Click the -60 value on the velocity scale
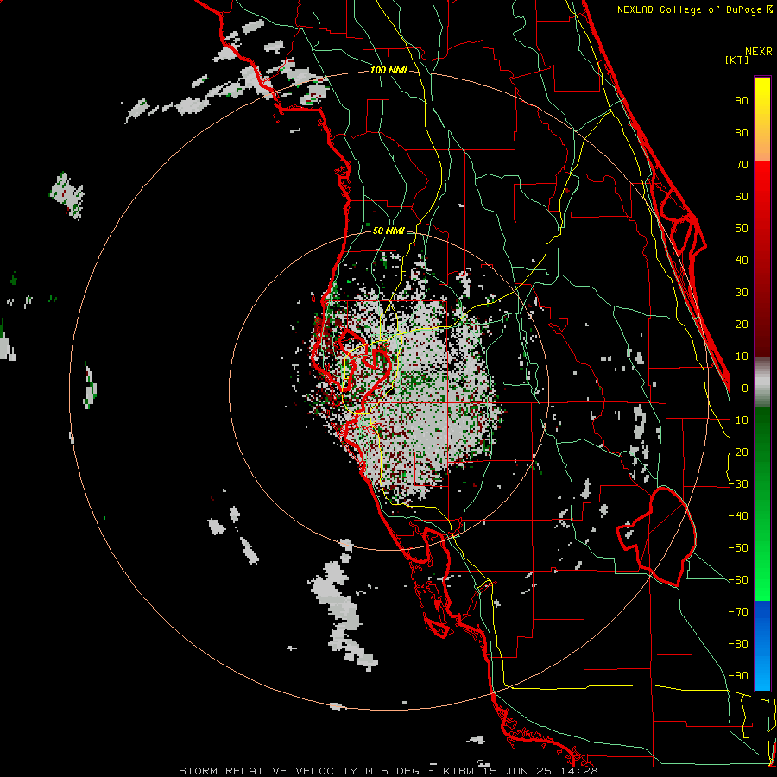 tap(738, 580)
